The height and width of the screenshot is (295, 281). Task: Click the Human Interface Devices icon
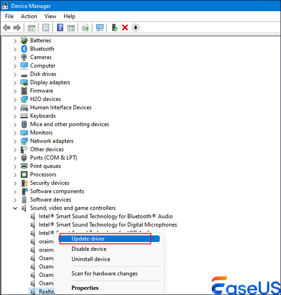point(24,107)
